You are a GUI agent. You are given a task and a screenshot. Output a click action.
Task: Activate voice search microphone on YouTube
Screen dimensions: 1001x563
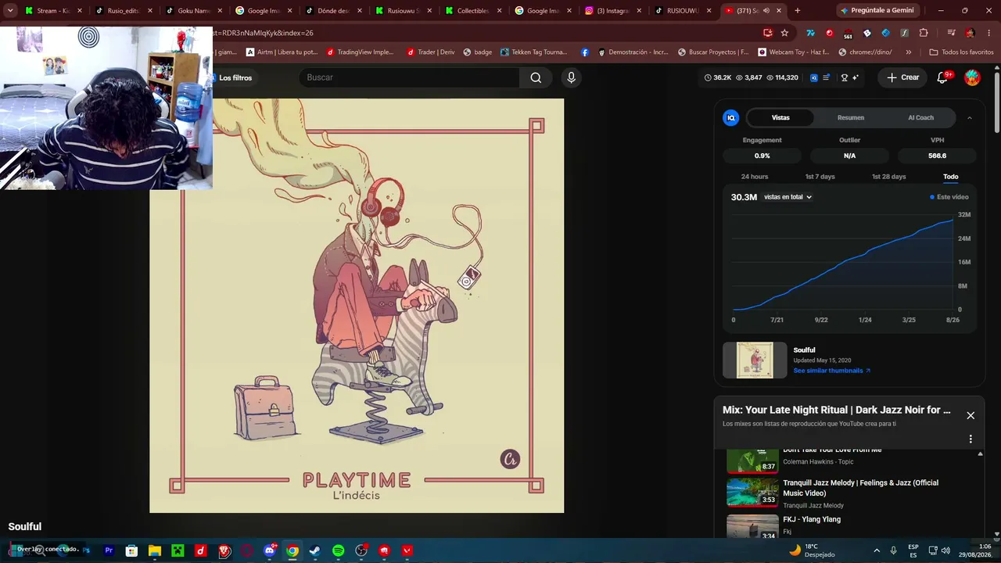[x=571, y=77]
